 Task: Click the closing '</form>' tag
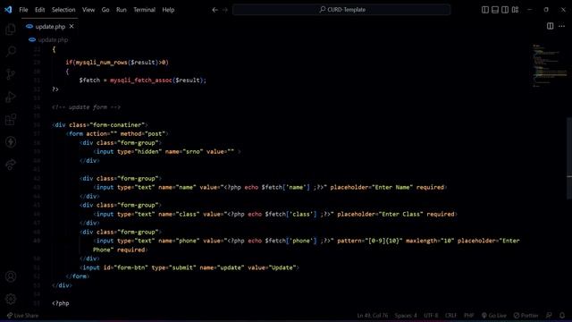tap(78, 276)
